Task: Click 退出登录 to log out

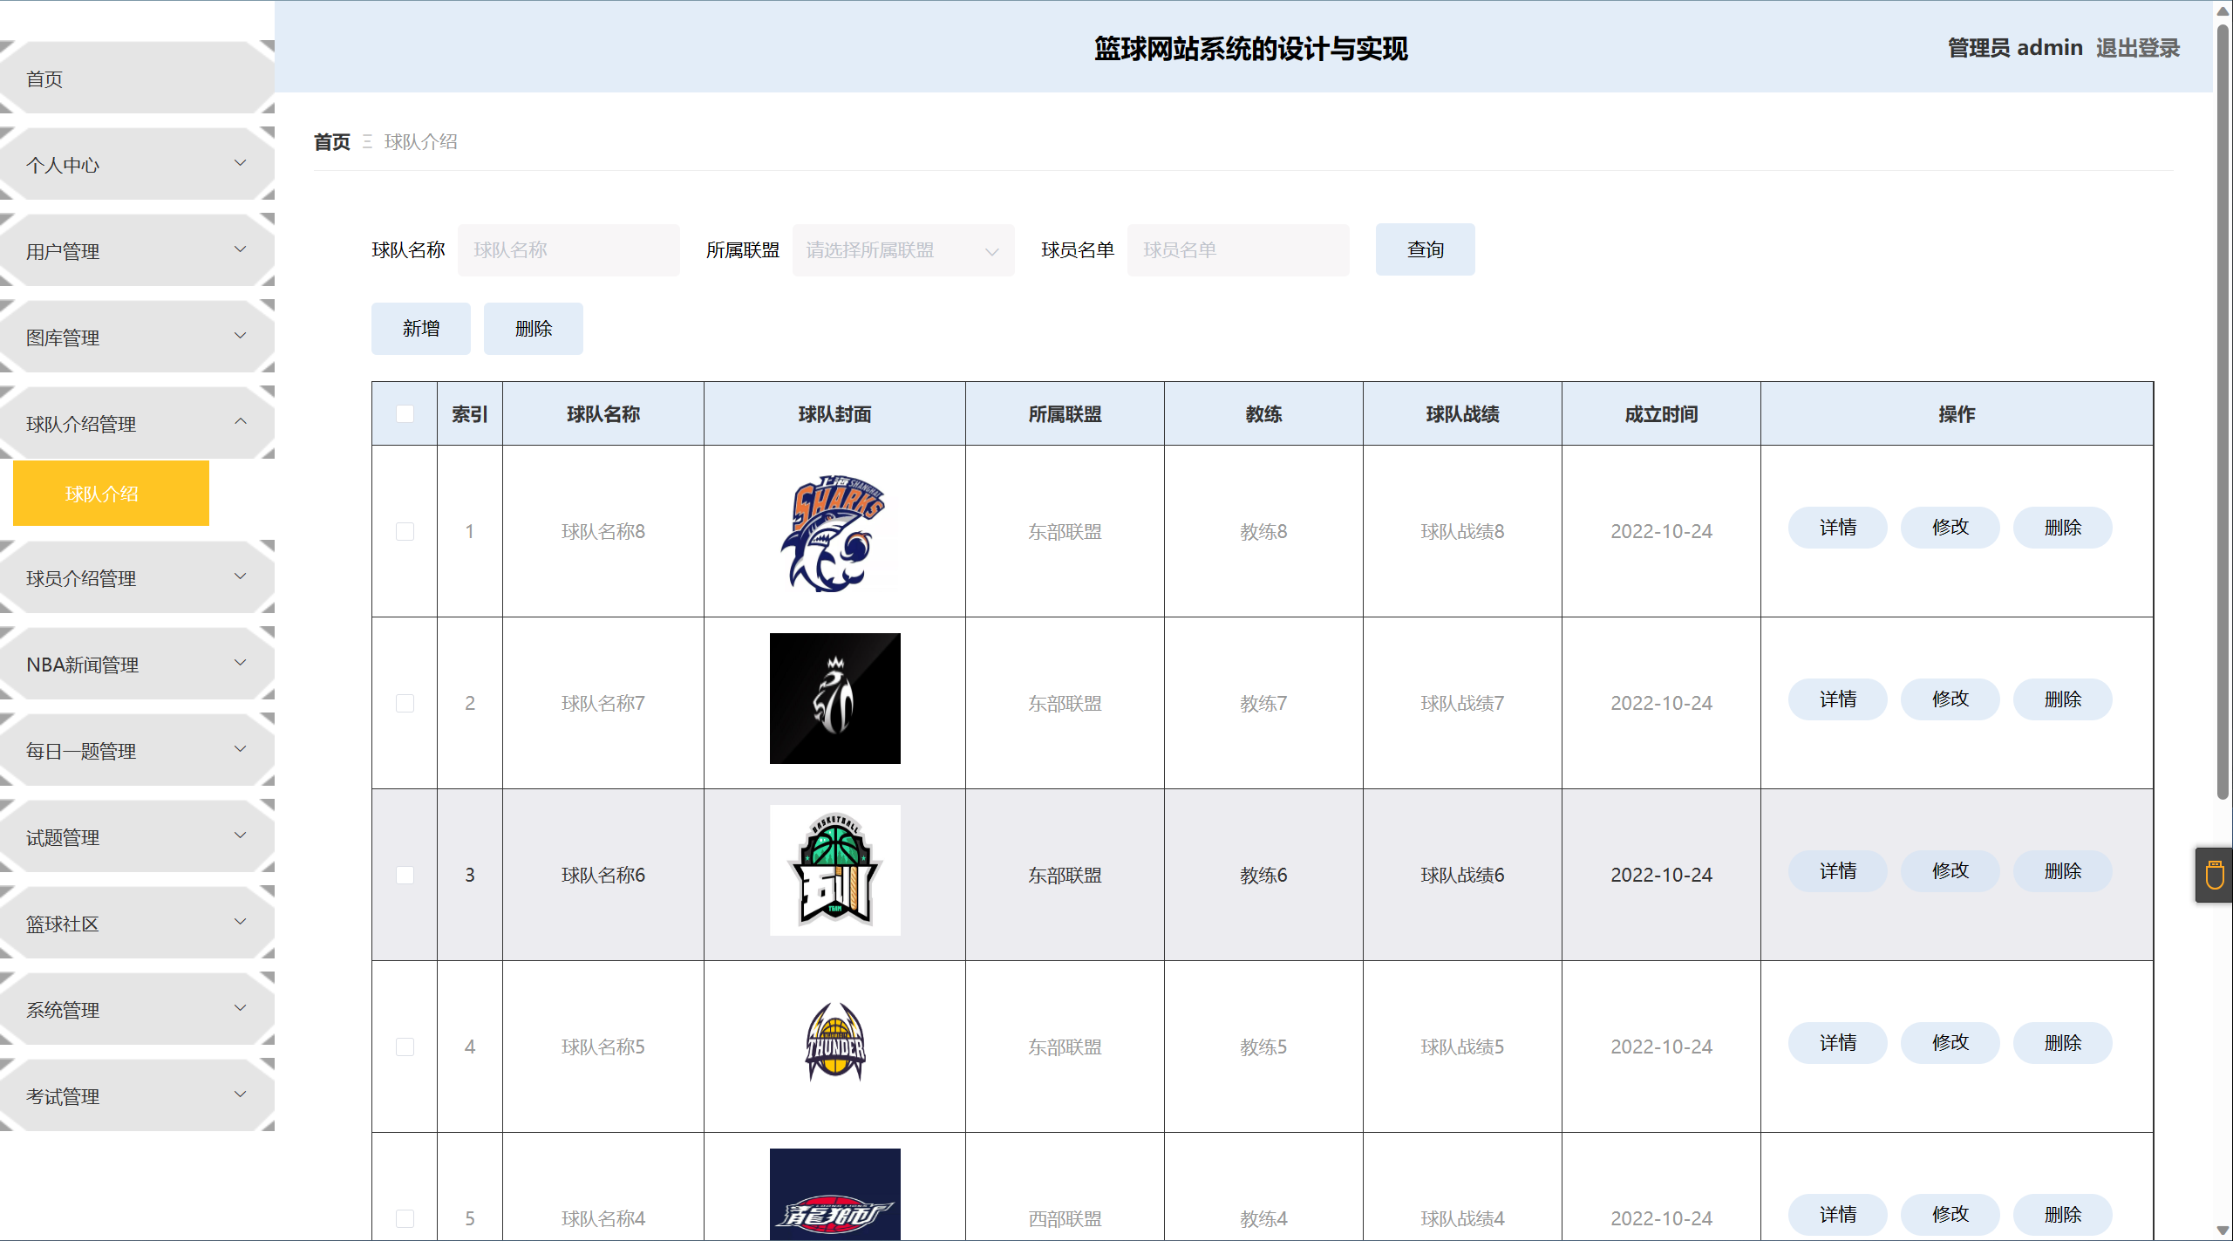Action: pyautogui.click(x=2138, y=48)
